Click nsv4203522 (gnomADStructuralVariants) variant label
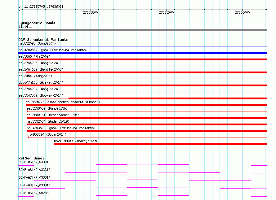The width and height of the screenshot is (276, 200). pyautogui.click(x=61, y=128)
